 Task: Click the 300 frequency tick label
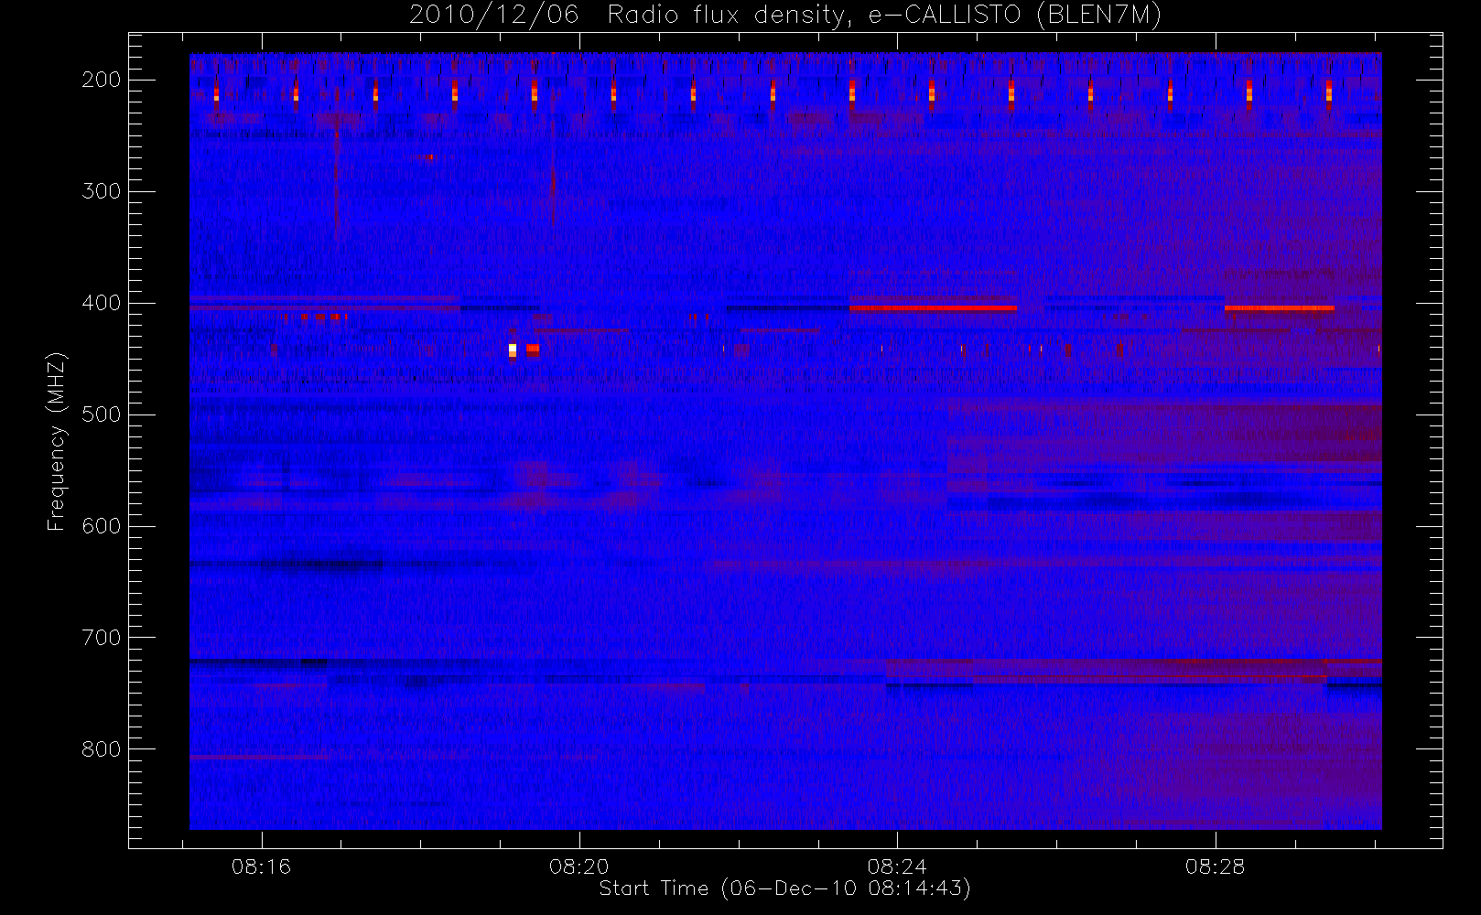point(102,191)
